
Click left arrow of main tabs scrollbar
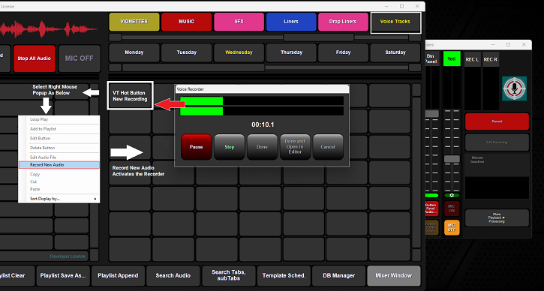coord(116,37)
